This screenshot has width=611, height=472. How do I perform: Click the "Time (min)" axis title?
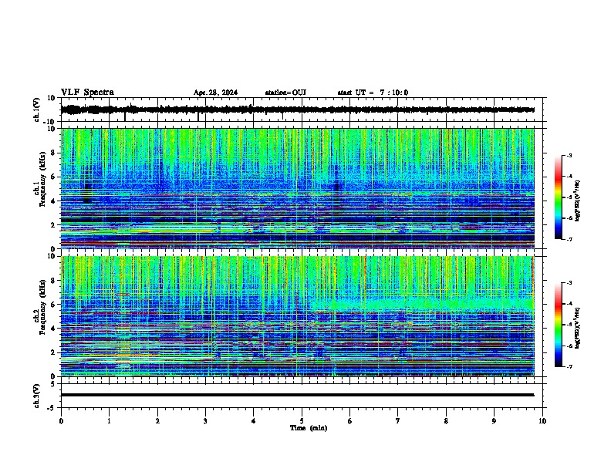click(x=309, y=428)
